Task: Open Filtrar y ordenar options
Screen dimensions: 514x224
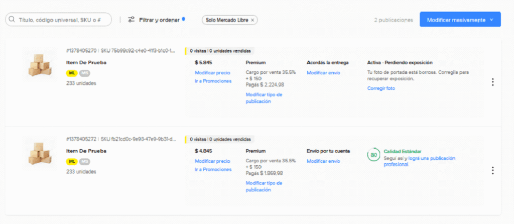Action: (159, 20)
